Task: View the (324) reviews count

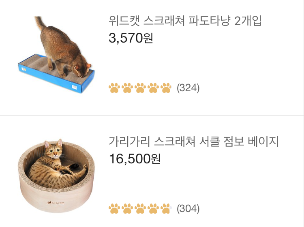Action: pos(188,88)
